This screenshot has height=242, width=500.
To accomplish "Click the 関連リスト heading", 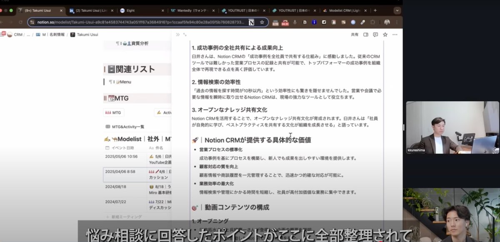I will [x=131, y=69].
